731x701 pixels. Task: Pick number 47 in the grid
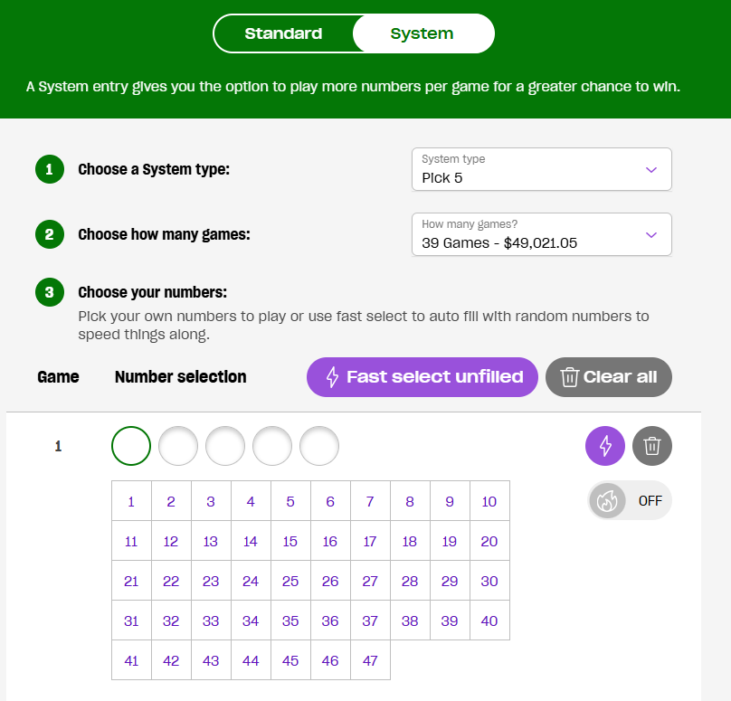point(370,660)
